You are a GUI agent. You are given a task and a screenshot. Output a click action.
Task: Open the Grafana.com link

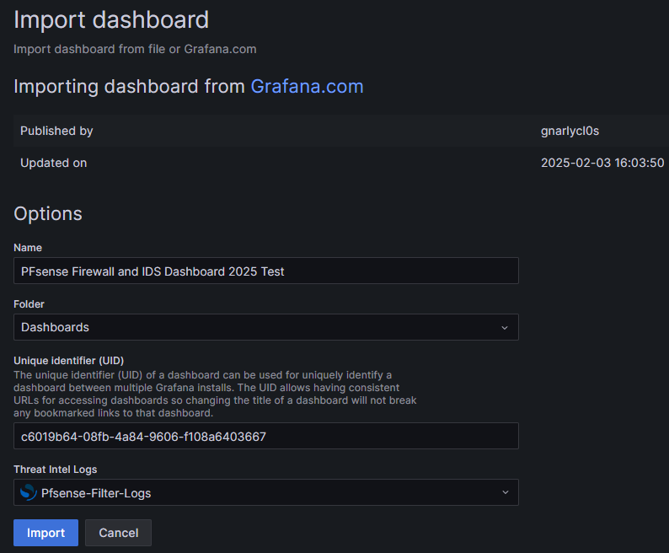point(307,87)
